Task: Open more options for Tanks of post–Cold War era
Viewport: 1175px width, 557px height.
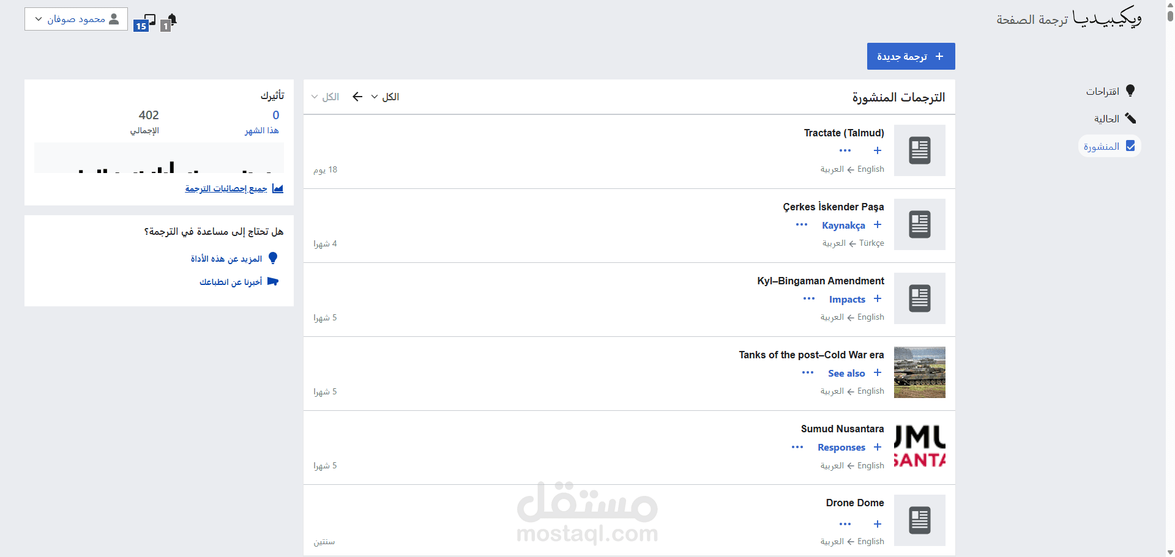Action: point(808,372)
